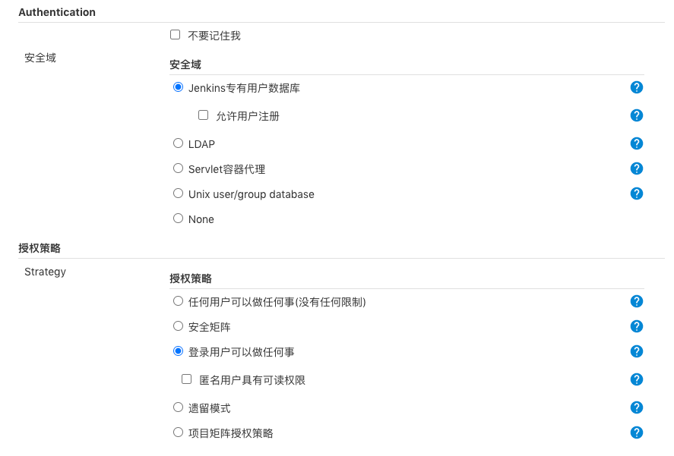The height and width of the screenshot is (456, 674).
Task: Open help for Servlet容器代理
Action: (x=637, y=168)
